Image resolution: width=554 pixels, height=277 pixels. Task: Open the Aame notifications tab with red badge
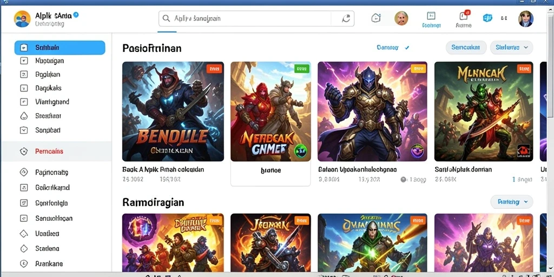point(464,20)
